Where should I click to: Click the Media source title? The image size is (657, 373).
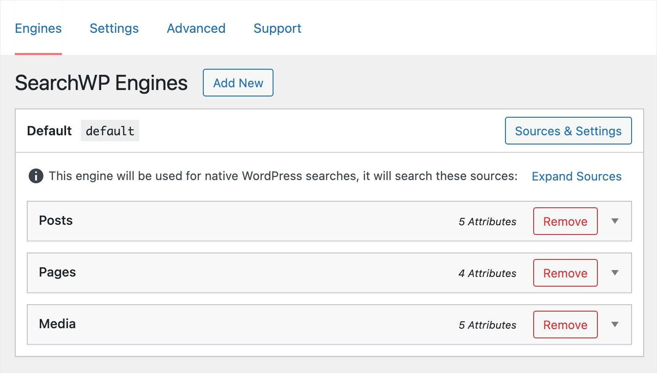[x=57, y=324]
